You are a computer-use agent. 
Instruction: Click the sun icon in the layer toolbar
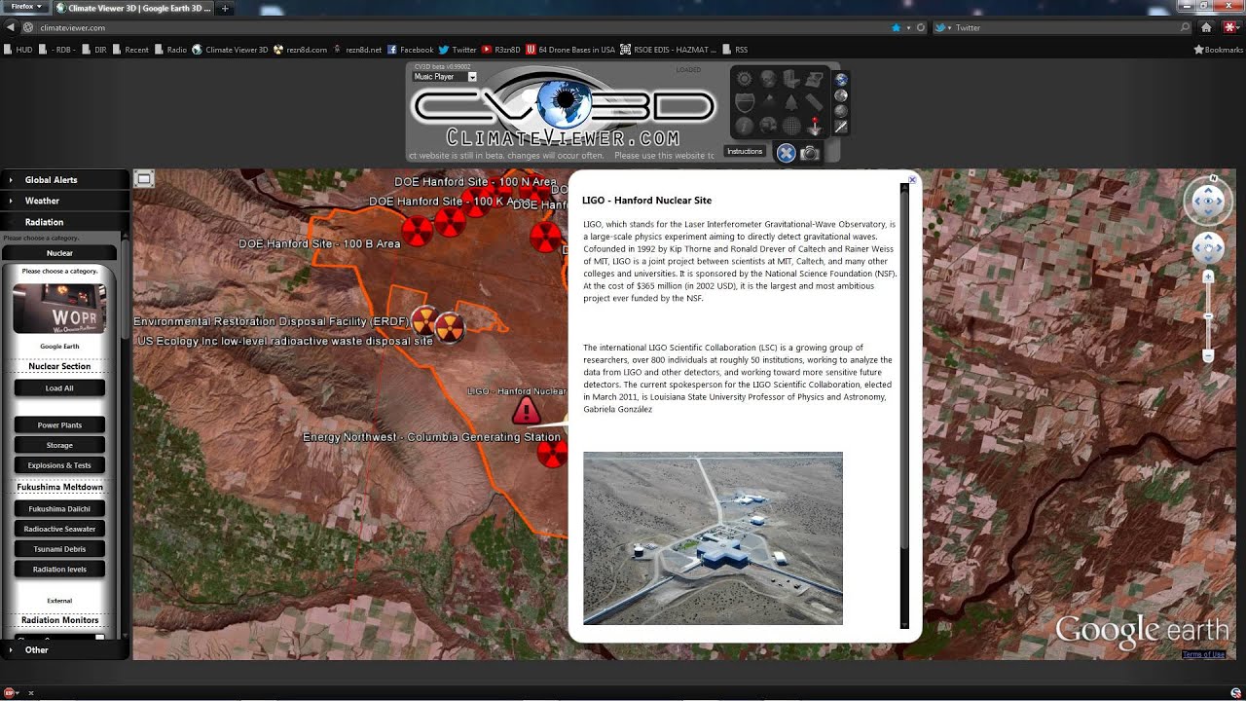[745, 79]
